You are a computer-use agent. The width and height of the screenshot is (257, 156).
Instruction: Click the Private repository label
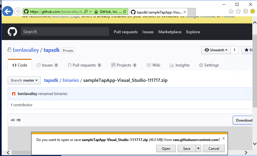[x=68, y=51]
